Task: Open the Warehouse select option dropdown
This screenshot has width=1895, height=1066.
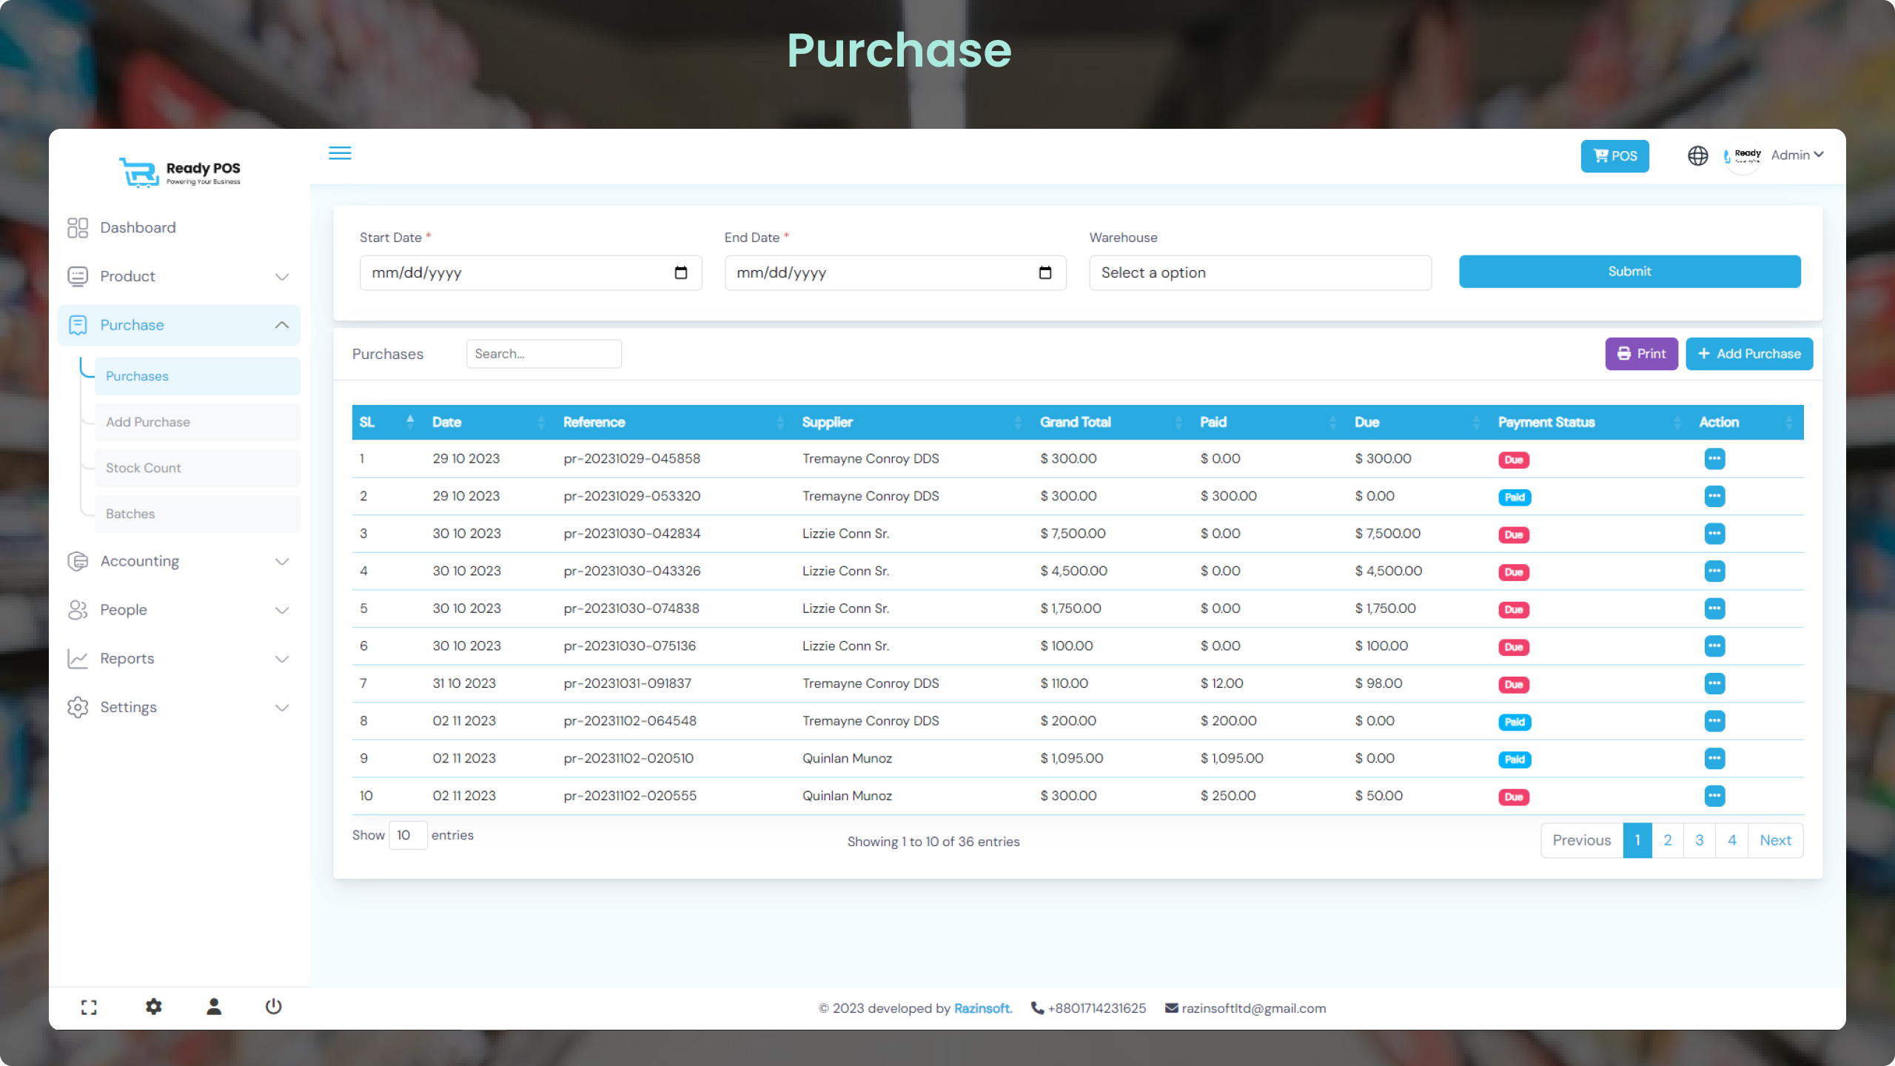Action: (x=1260, y=272)
